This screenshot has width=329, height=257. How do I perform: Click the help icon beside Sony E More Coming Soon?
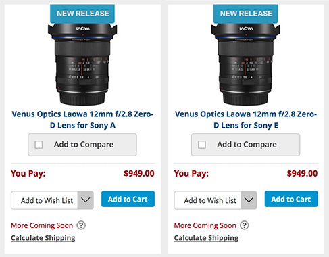(245, 225)
